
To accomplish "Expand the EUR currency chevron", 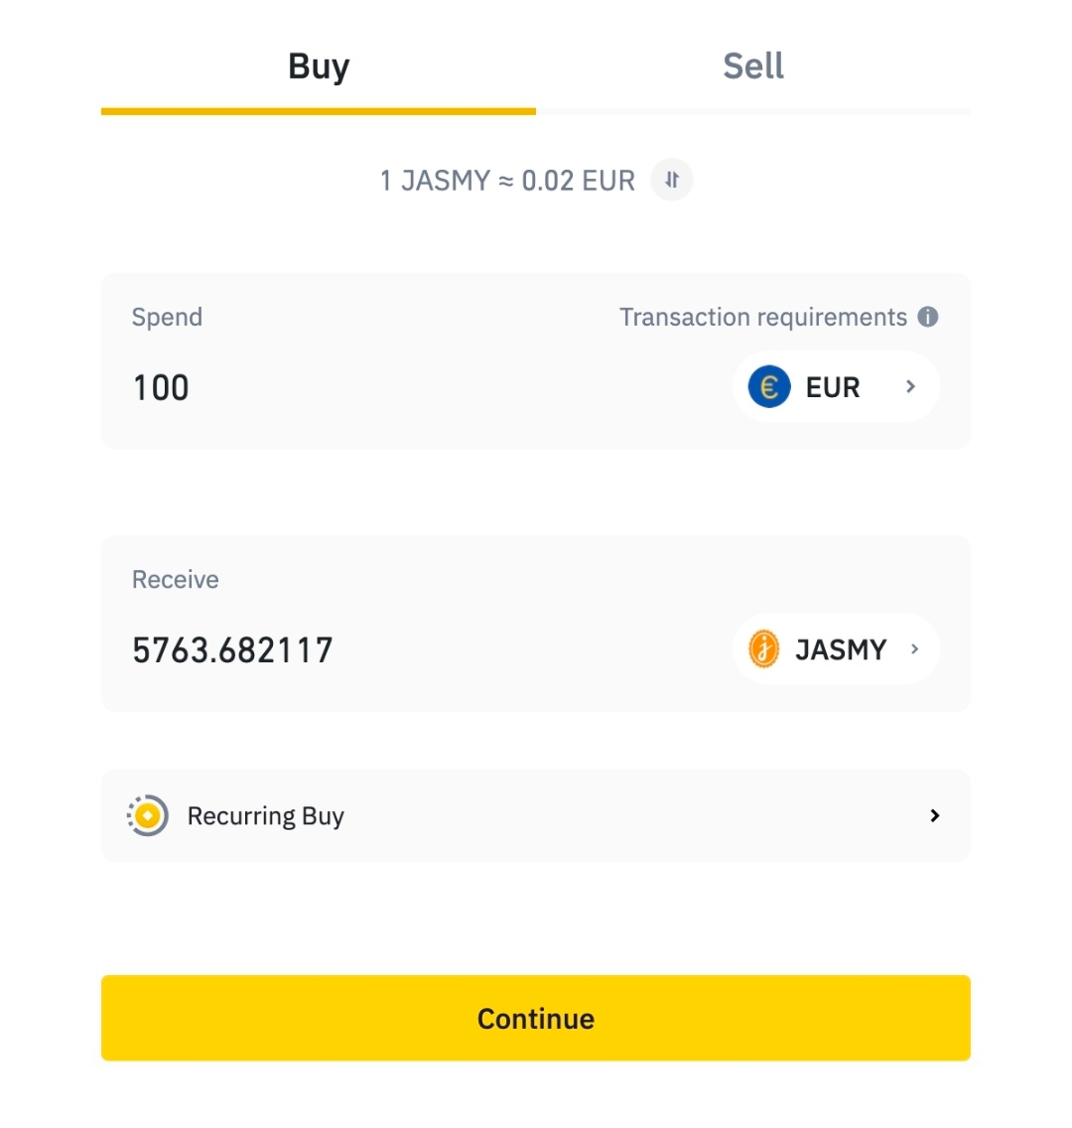I will [911, 387].
